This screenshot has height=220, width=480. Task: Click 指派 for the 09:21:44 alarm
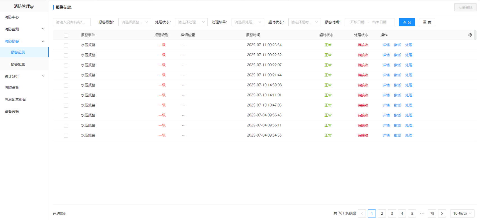click(x=397, y=75)
